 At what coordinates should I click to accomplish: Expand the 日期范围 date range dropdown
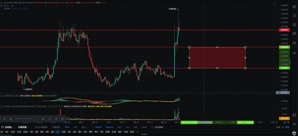23,127
